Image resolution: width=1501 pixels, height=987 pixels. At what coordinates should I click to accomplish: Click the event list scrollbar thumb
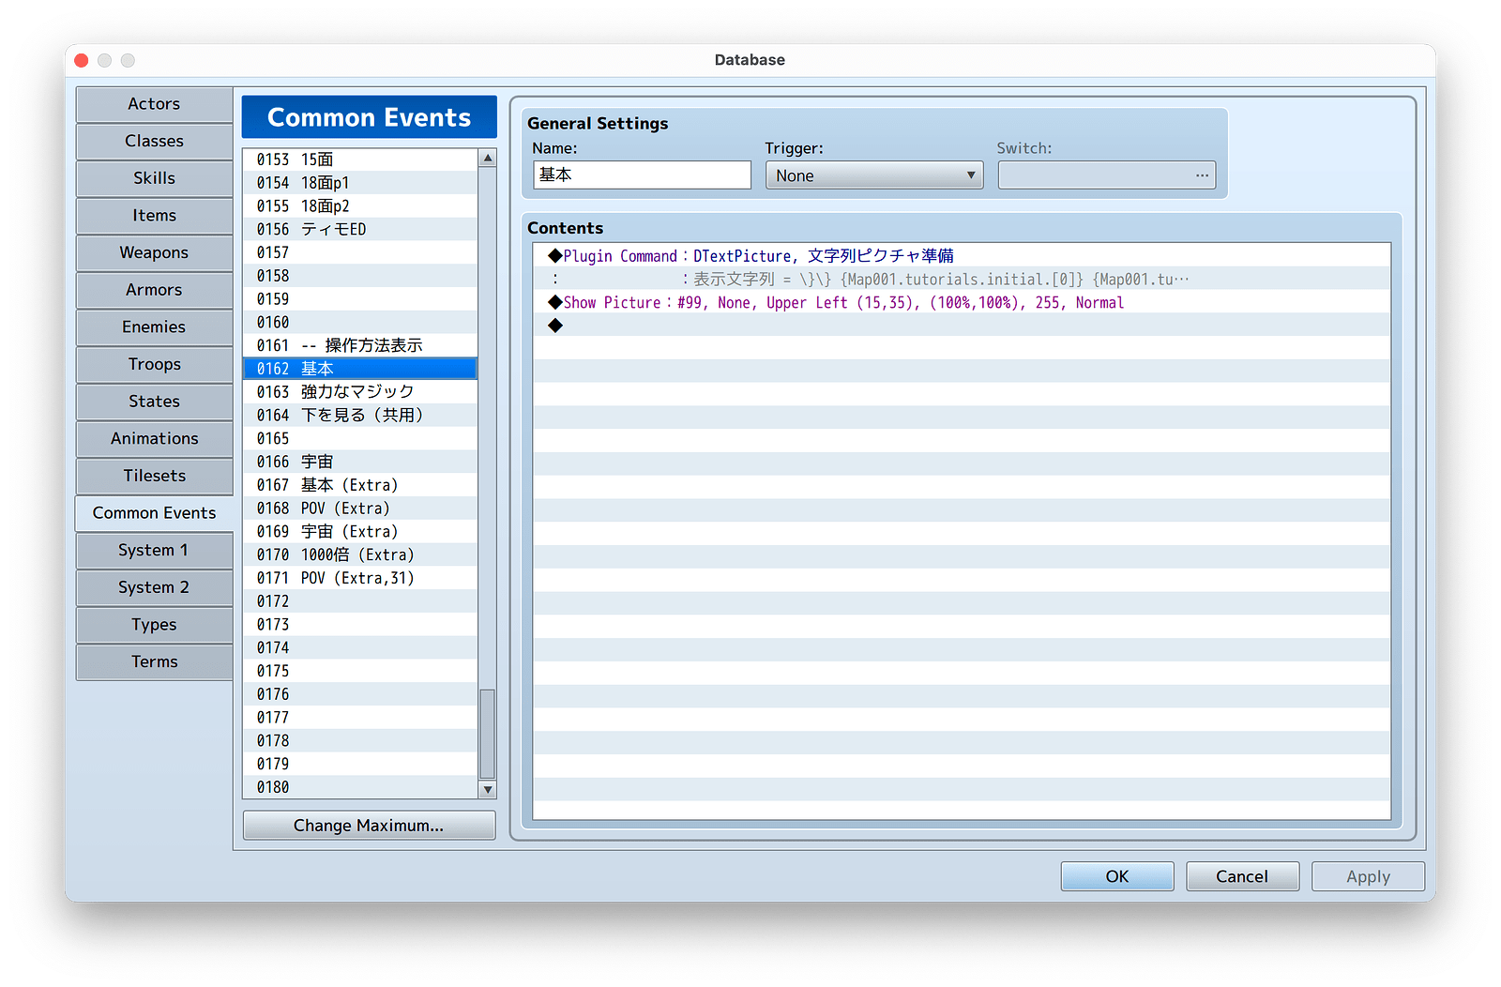click(x=487, y=735)
